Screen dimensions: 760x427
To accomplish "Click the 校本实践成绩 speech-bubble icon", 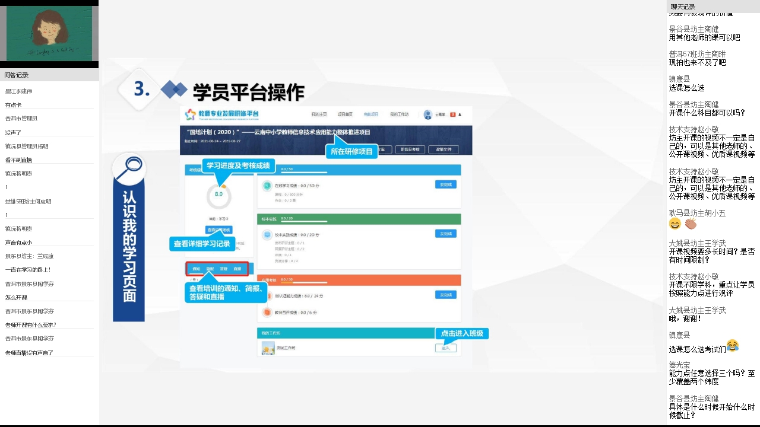I will [267, 234].
